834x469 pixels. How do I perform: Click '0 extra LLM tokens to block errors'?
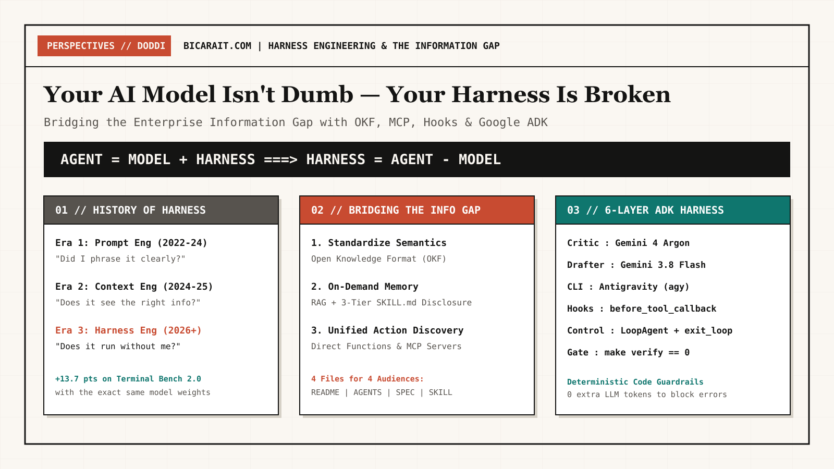647,394
